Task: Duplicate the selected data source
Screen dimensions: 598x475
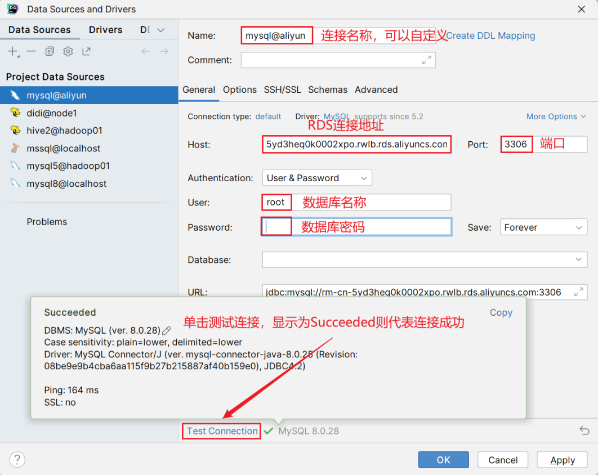Action: [50, 51]
